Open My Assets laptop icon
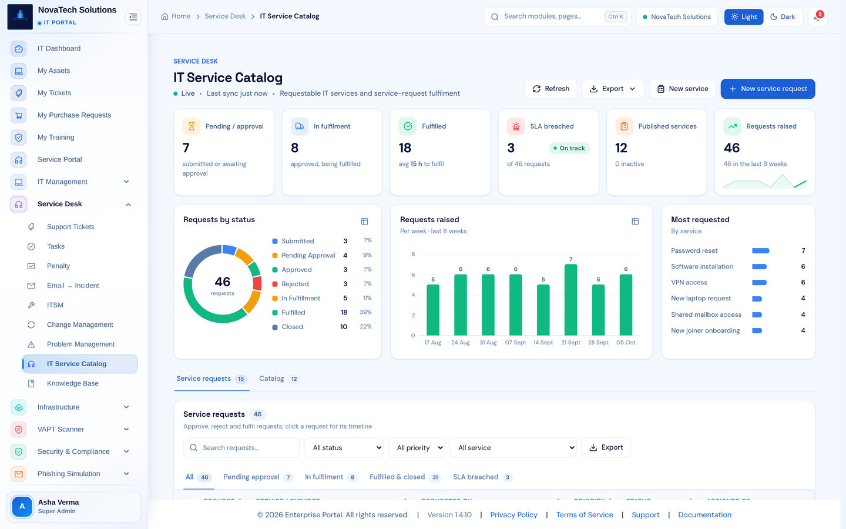 tap(19, 71)
